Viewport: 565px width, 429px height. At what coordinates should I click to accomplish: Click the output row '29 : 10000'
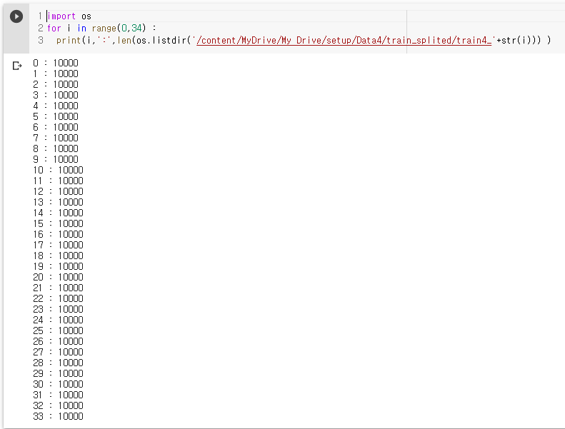[x=58, y=373]
